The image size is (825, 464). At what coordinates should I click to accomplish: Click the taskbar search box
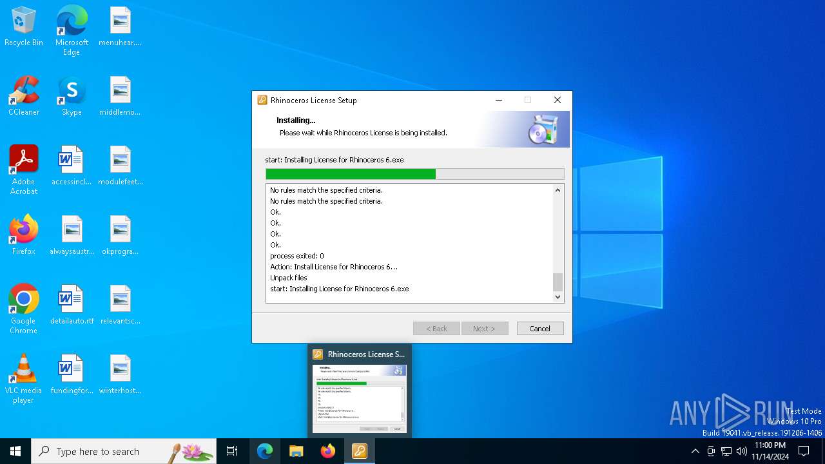124,451
